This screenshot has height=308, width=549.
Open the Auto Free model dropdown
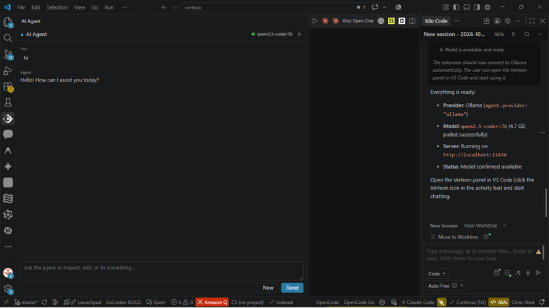[445, 286]
